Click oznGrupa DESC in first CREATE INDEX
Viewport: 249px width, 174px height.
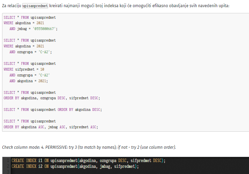(113, 161)
